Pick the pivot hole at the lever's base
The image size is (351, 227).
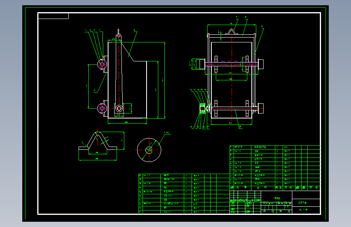119,109
